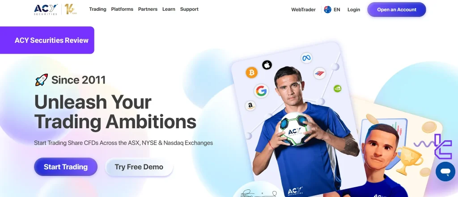Click the Bank of America icon

click(319, 73)
